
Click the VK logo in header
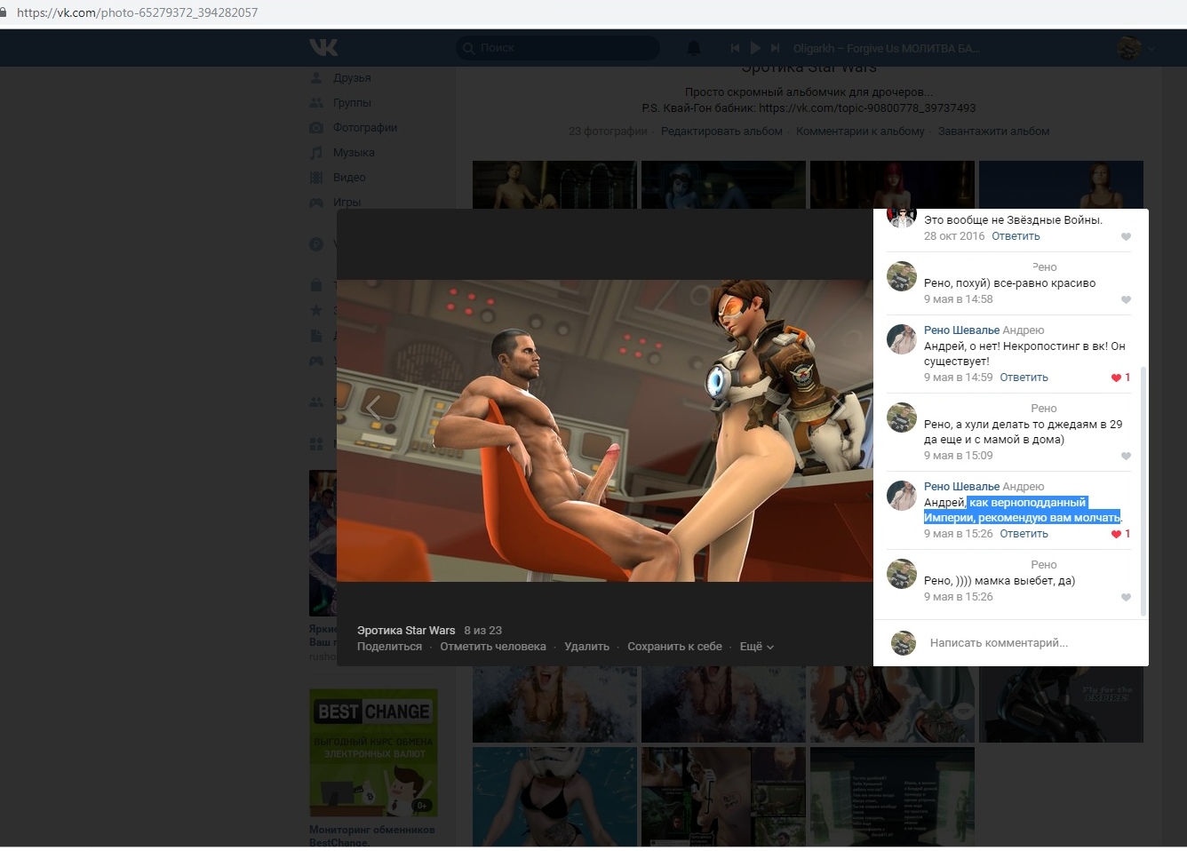pos(324,48)
